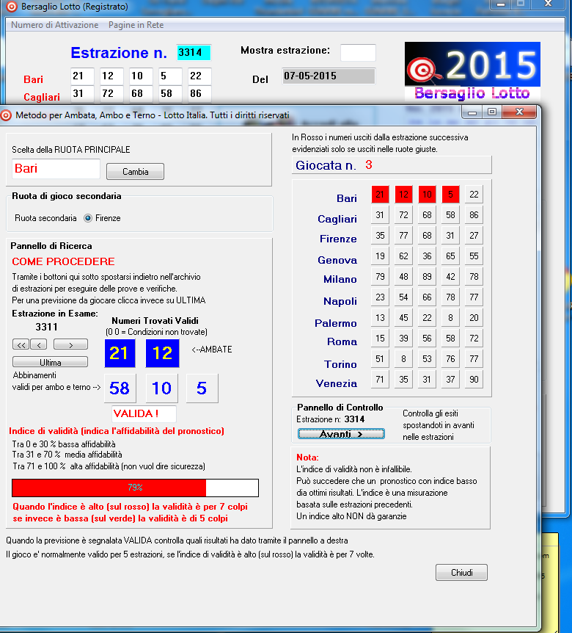
Task: Click red highlighted 5 in Bari row
Action: click(x=451, y=195)
